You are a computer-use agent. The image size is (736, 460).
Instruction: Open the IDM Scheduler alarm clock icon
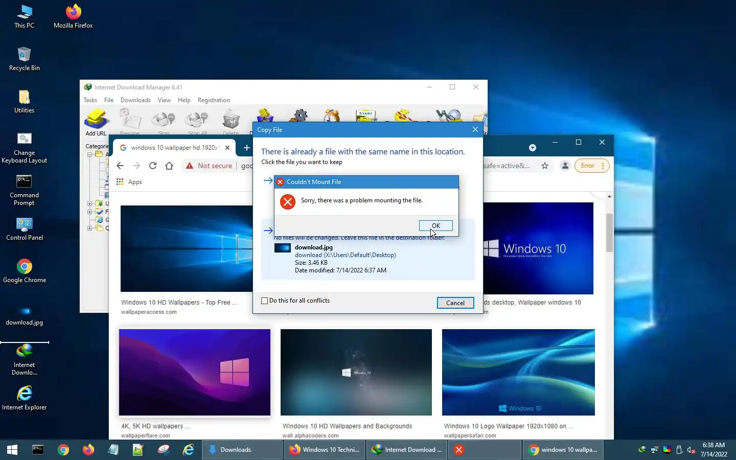tap(332, 115)
